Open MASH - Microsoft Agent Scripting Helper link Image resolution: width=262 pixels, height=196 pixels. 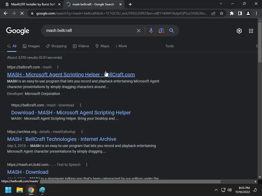(71, 75)
